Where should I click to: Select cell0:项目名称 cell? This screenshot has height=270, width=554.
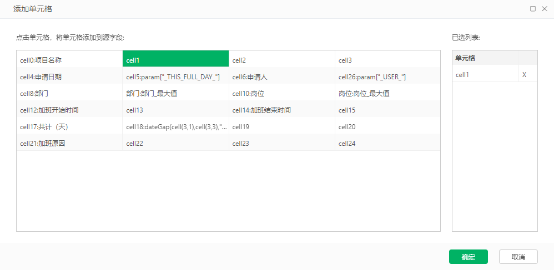click(69, 60)
